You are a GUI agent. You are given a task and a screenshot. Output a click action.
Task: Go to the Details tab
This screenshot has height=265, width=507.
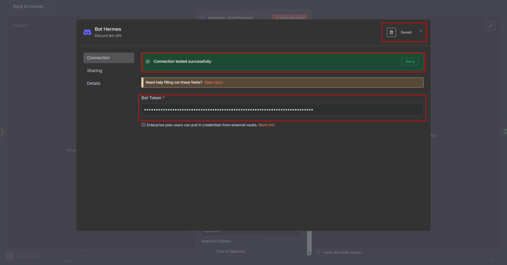94,83
